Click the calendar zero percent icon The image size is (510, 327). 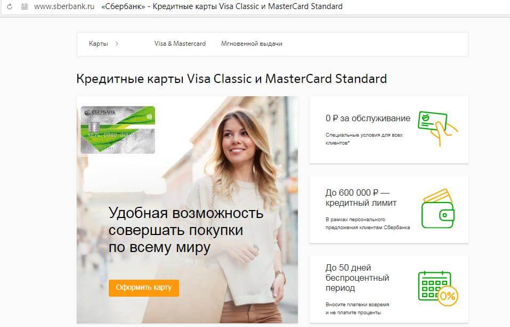(438, 288)
